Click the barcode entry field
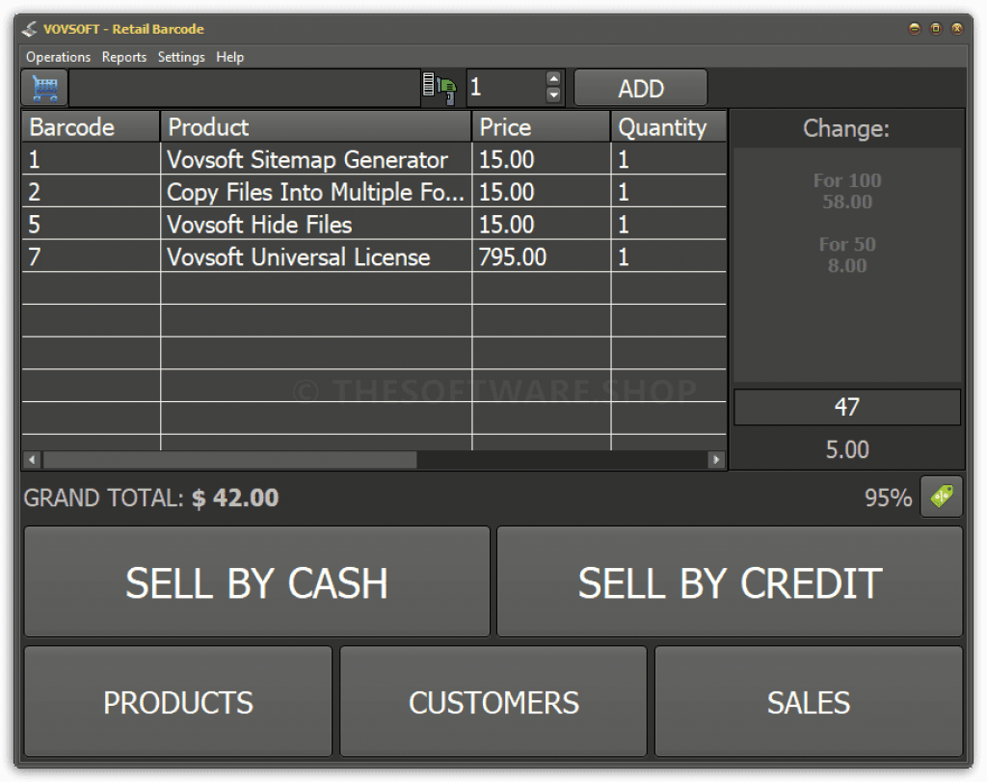987x782 pixels. pyautogui.click(x=244, y=88)
